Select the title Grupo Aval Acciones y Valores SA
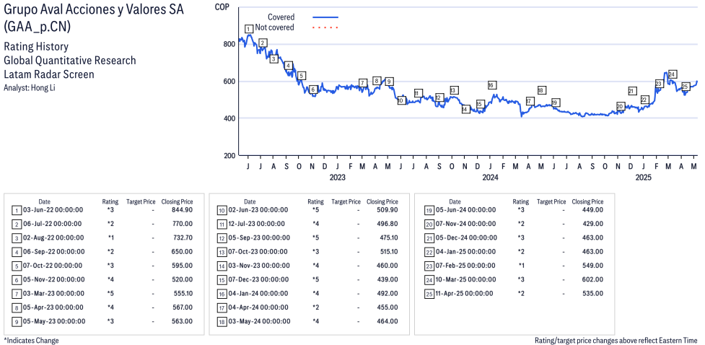The image size is (705, 345). coord(94,10)
